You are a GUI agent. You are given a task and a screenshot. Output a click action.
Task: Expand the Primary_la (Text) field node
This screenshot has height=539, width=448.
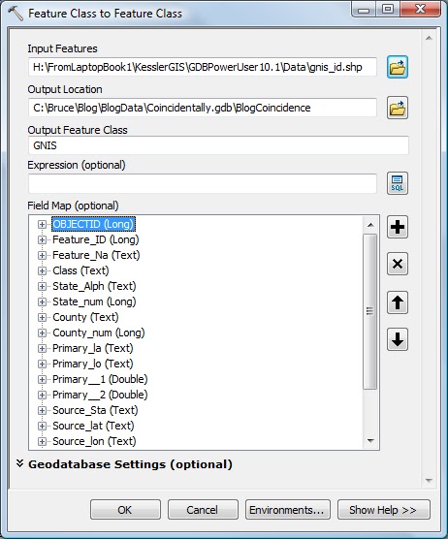pyautogui.click(x=42, y=348)
